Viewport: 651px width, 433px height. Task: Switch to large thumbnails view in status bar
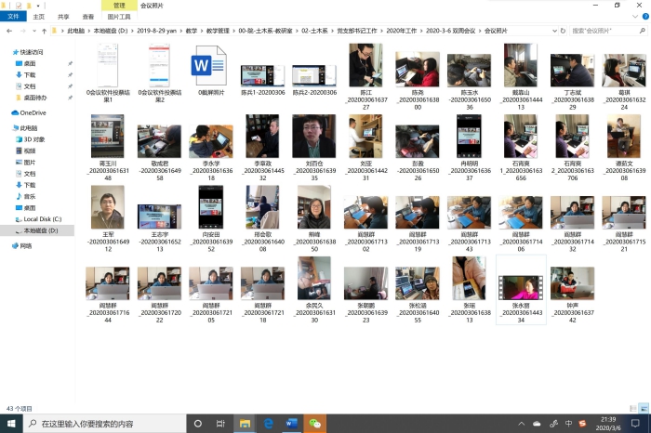644,408
